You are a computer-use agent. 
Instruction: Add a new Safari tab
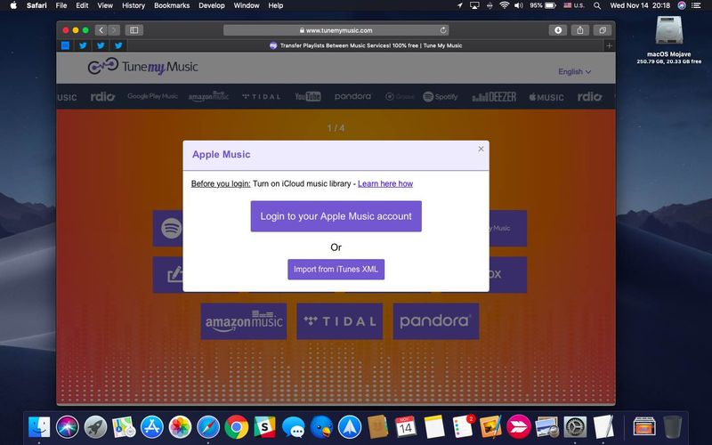610,45
